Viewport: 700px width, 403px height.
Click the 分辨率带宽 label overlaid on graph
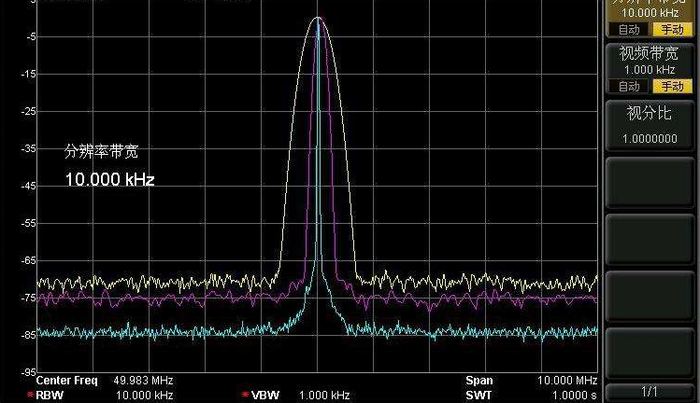click(101, 152)
